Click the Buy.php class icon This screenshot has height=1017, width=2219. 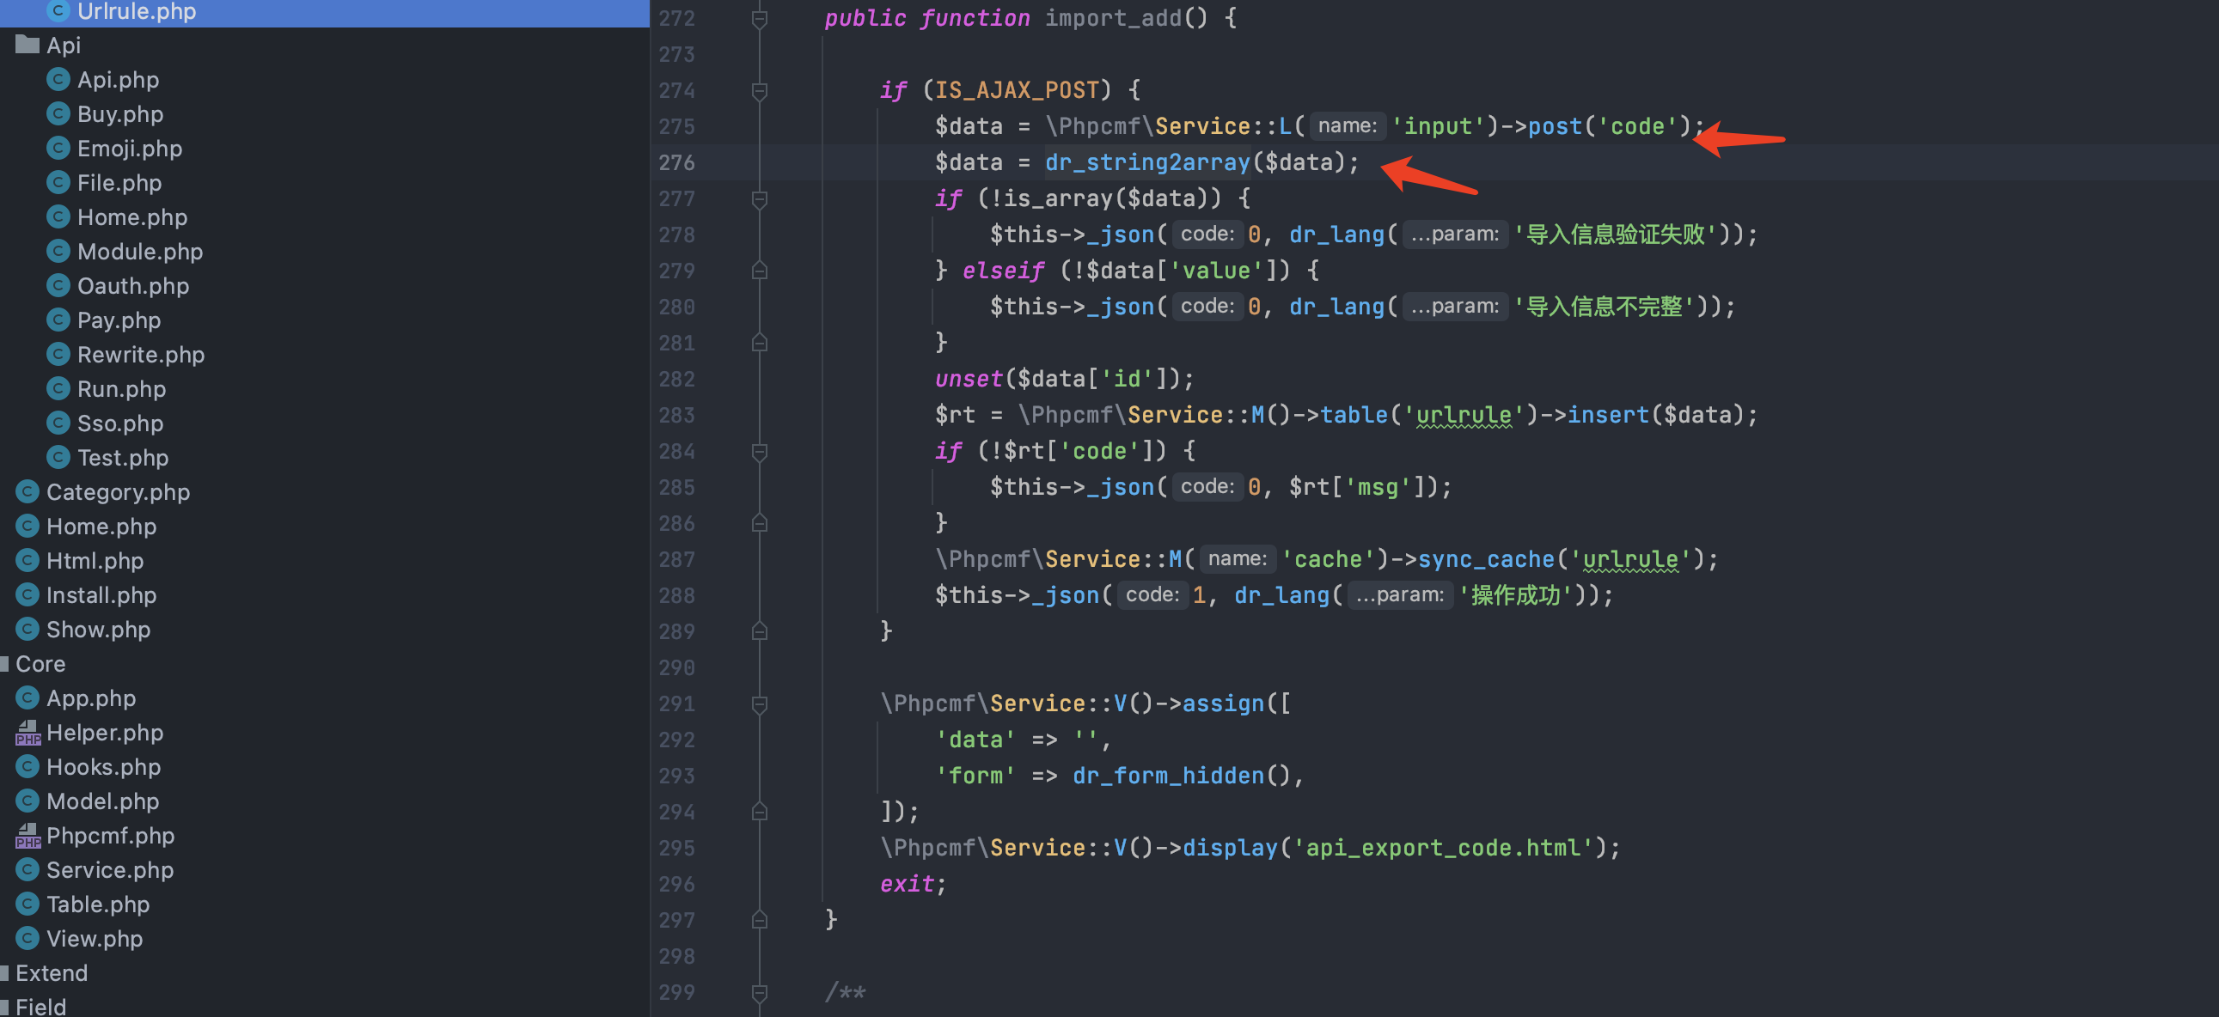(x=58, y=113)
